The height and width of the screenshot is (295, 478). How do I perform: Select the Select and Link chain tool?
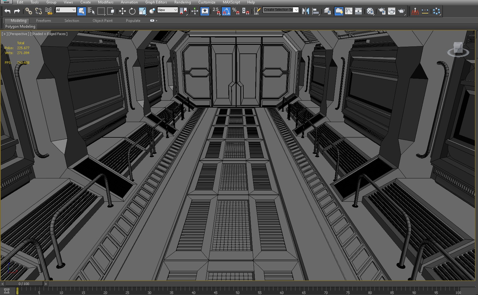(x=29, y=11)
